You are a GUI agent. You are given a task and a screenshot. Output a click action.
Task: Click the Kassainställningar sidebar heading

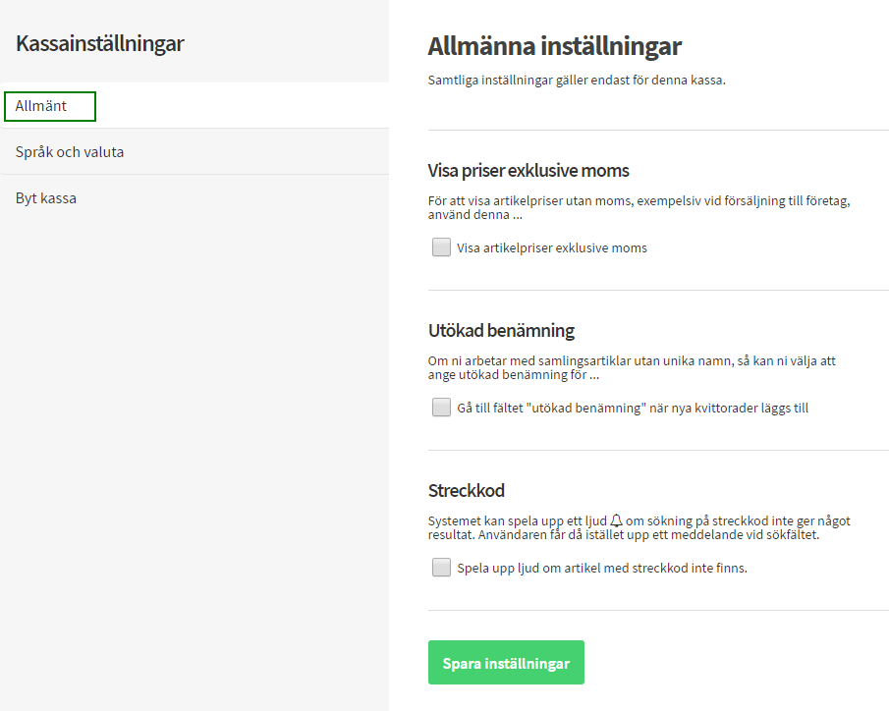[x=100, y=43]
